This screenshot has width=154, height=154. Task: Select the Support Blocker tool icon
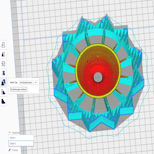pos(3,92)
